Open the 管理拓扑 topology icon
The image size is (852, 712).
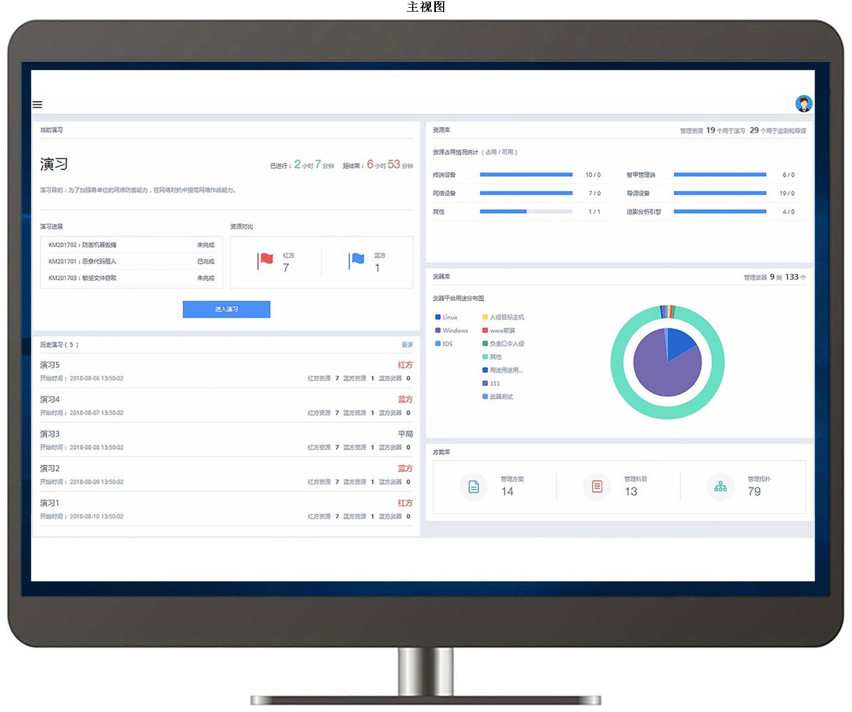coord(721,487)
